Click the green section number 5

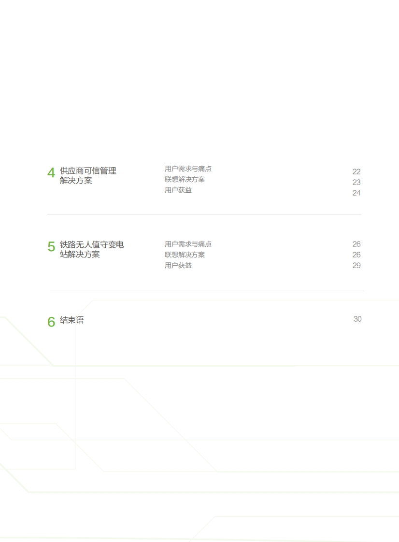click(x=51, y=246)
